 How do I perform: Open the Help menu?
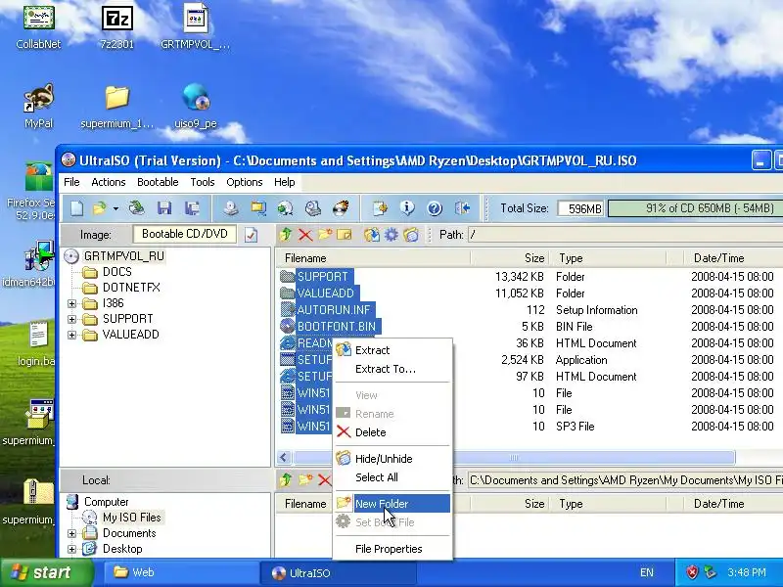284,182
